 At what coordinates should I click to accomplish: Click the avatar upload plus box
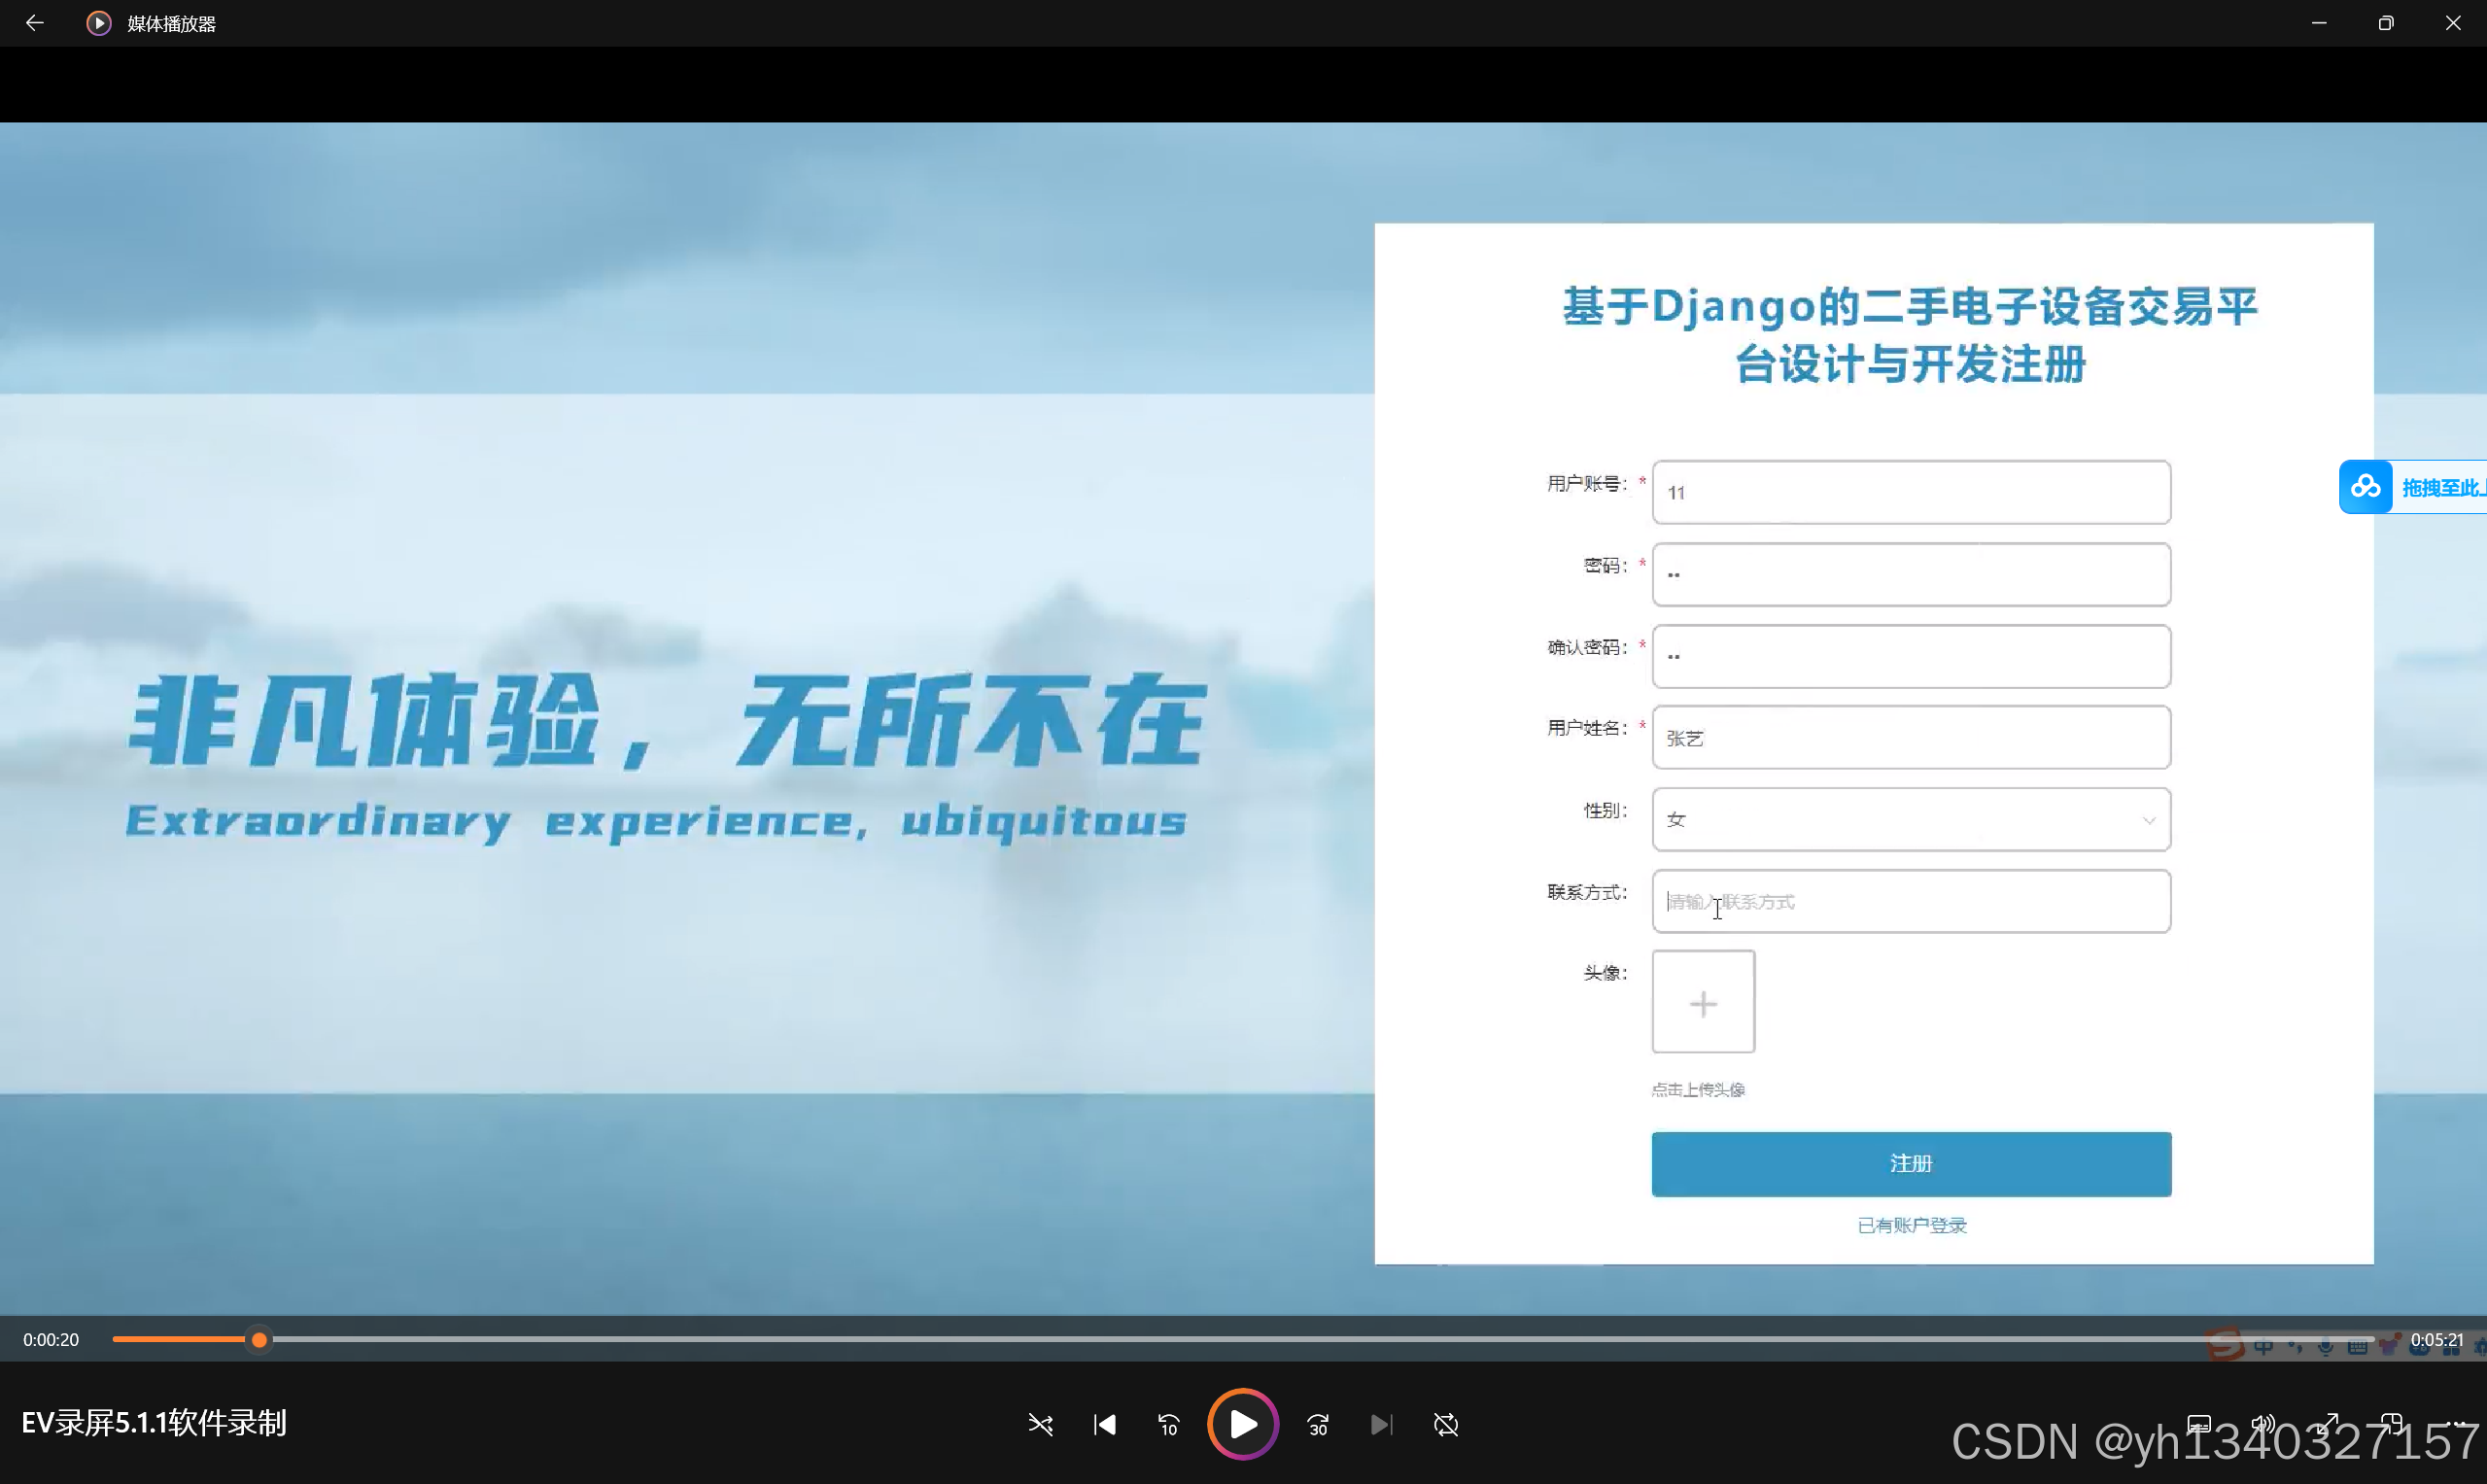click(x=1702, y=1002)
